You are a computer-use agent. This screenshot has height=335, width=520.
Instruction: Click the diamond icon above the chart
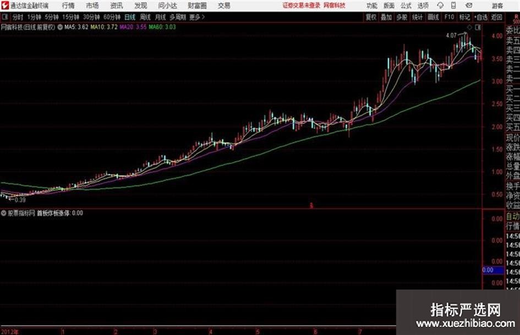[x=469, y=28]
